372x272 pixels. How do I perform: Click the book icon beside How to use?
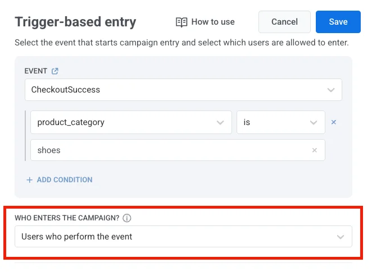pyautogui.click(x=182, y=22)
